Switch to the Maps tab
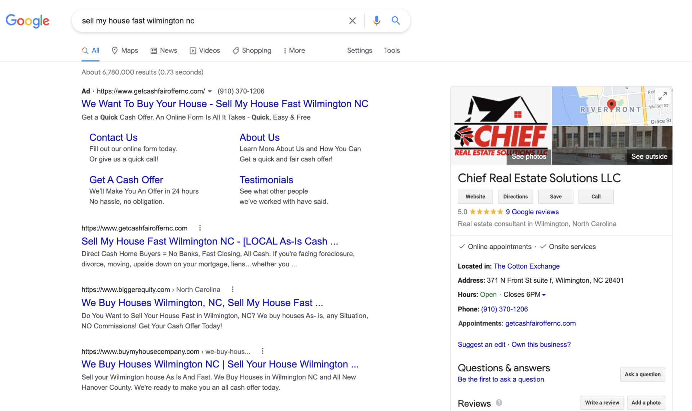 tap(125, 50)
